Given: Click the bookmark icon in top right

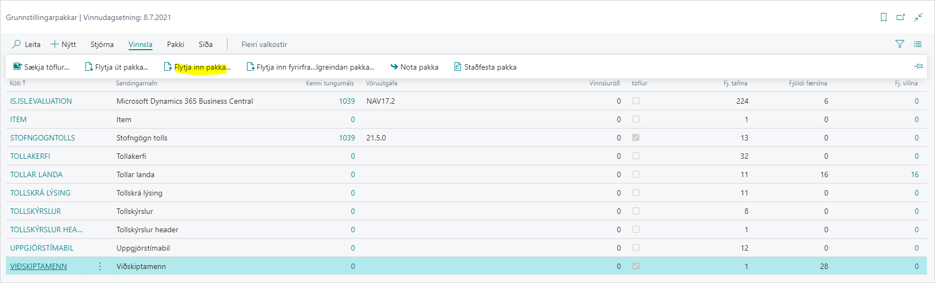Looking at the screenshot, I should [884, 17].
